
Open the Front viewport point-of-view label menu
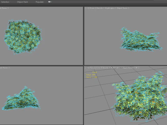pyautogui.click(x=92, y=8)
